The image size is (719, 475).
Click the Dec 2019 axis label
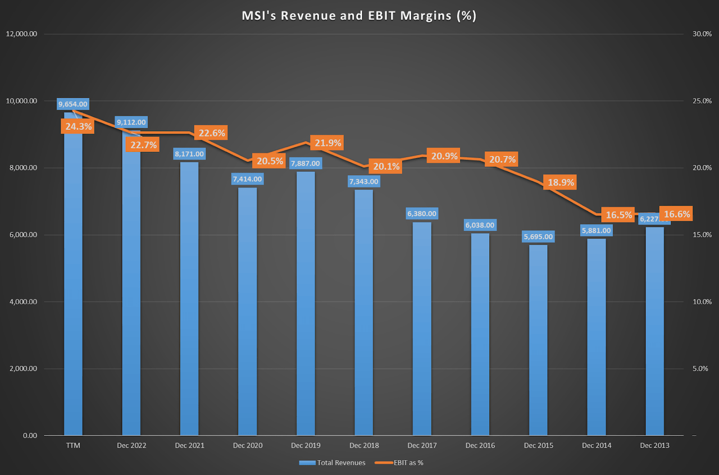(x=306, y=445)
